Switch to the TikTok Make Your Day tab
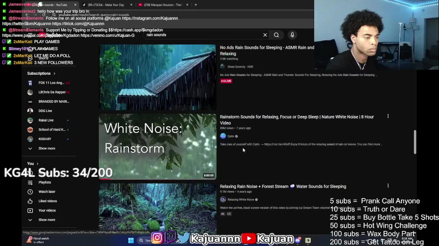Screen dimensions: 439x246 [105, 5]
